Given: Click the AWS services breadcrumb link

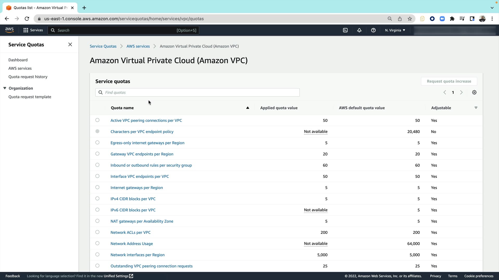Looking at the screenshot, I should pos(138,46).
